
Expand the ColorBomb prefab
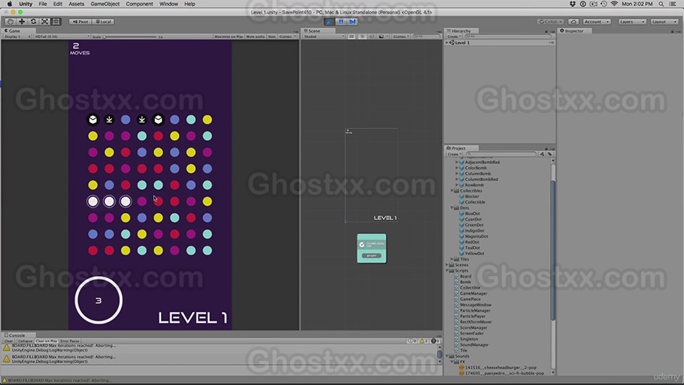tap(457, 168)
